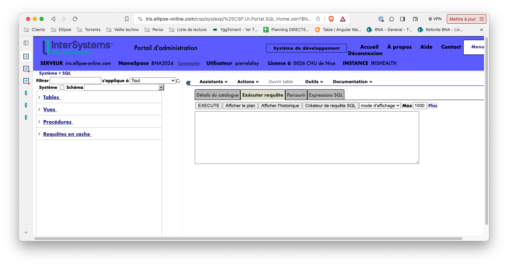Open the browser extensions puzzle icon

coord(392,19)
